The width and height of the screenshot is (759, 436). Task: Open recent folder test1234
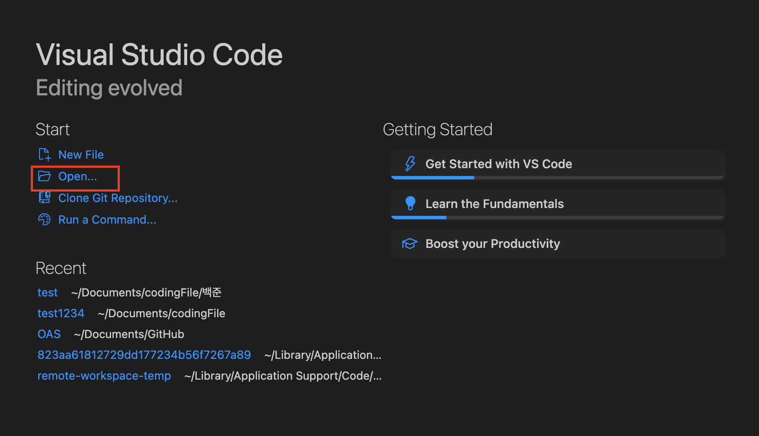61,313
